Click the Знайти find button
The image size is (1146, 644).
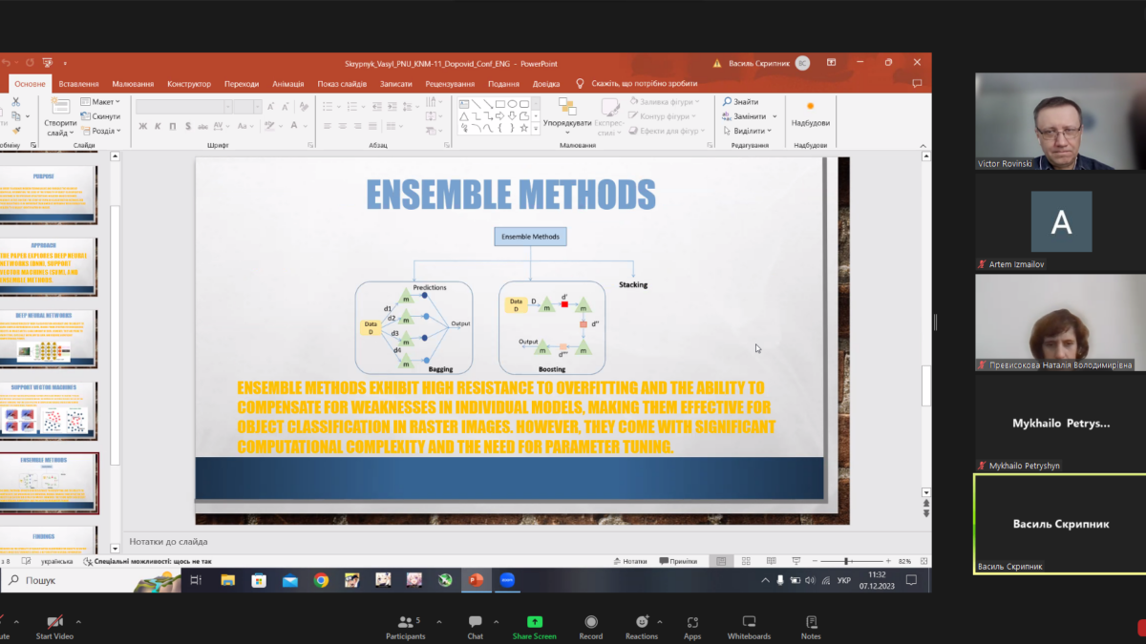741,102
